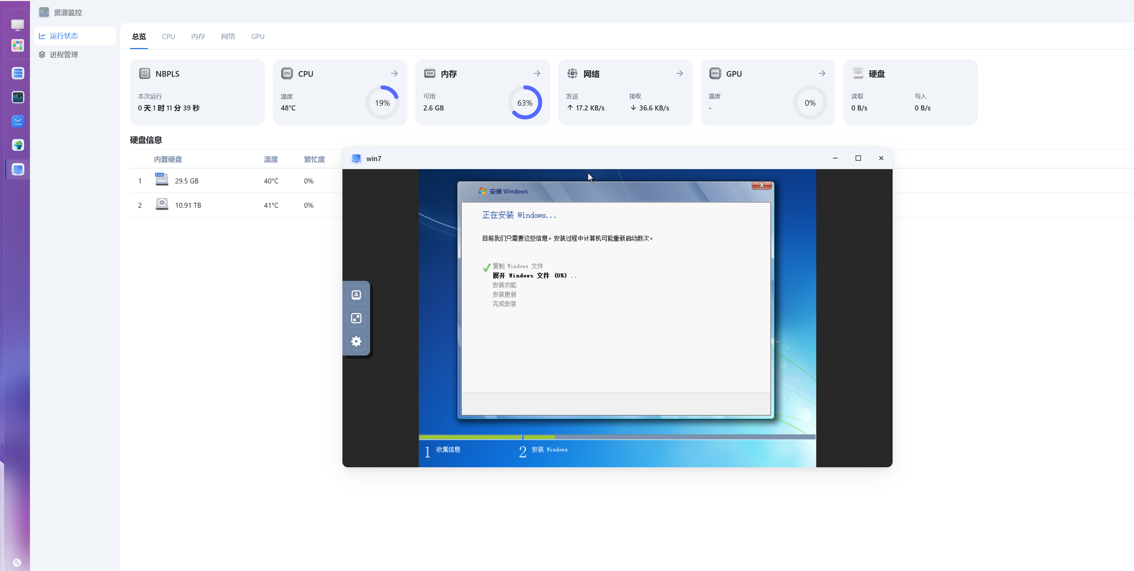Screen dimensions: 1134x571
Task: Click the 17.2 KB/s send rate
Action: click(x=590, y=108)
